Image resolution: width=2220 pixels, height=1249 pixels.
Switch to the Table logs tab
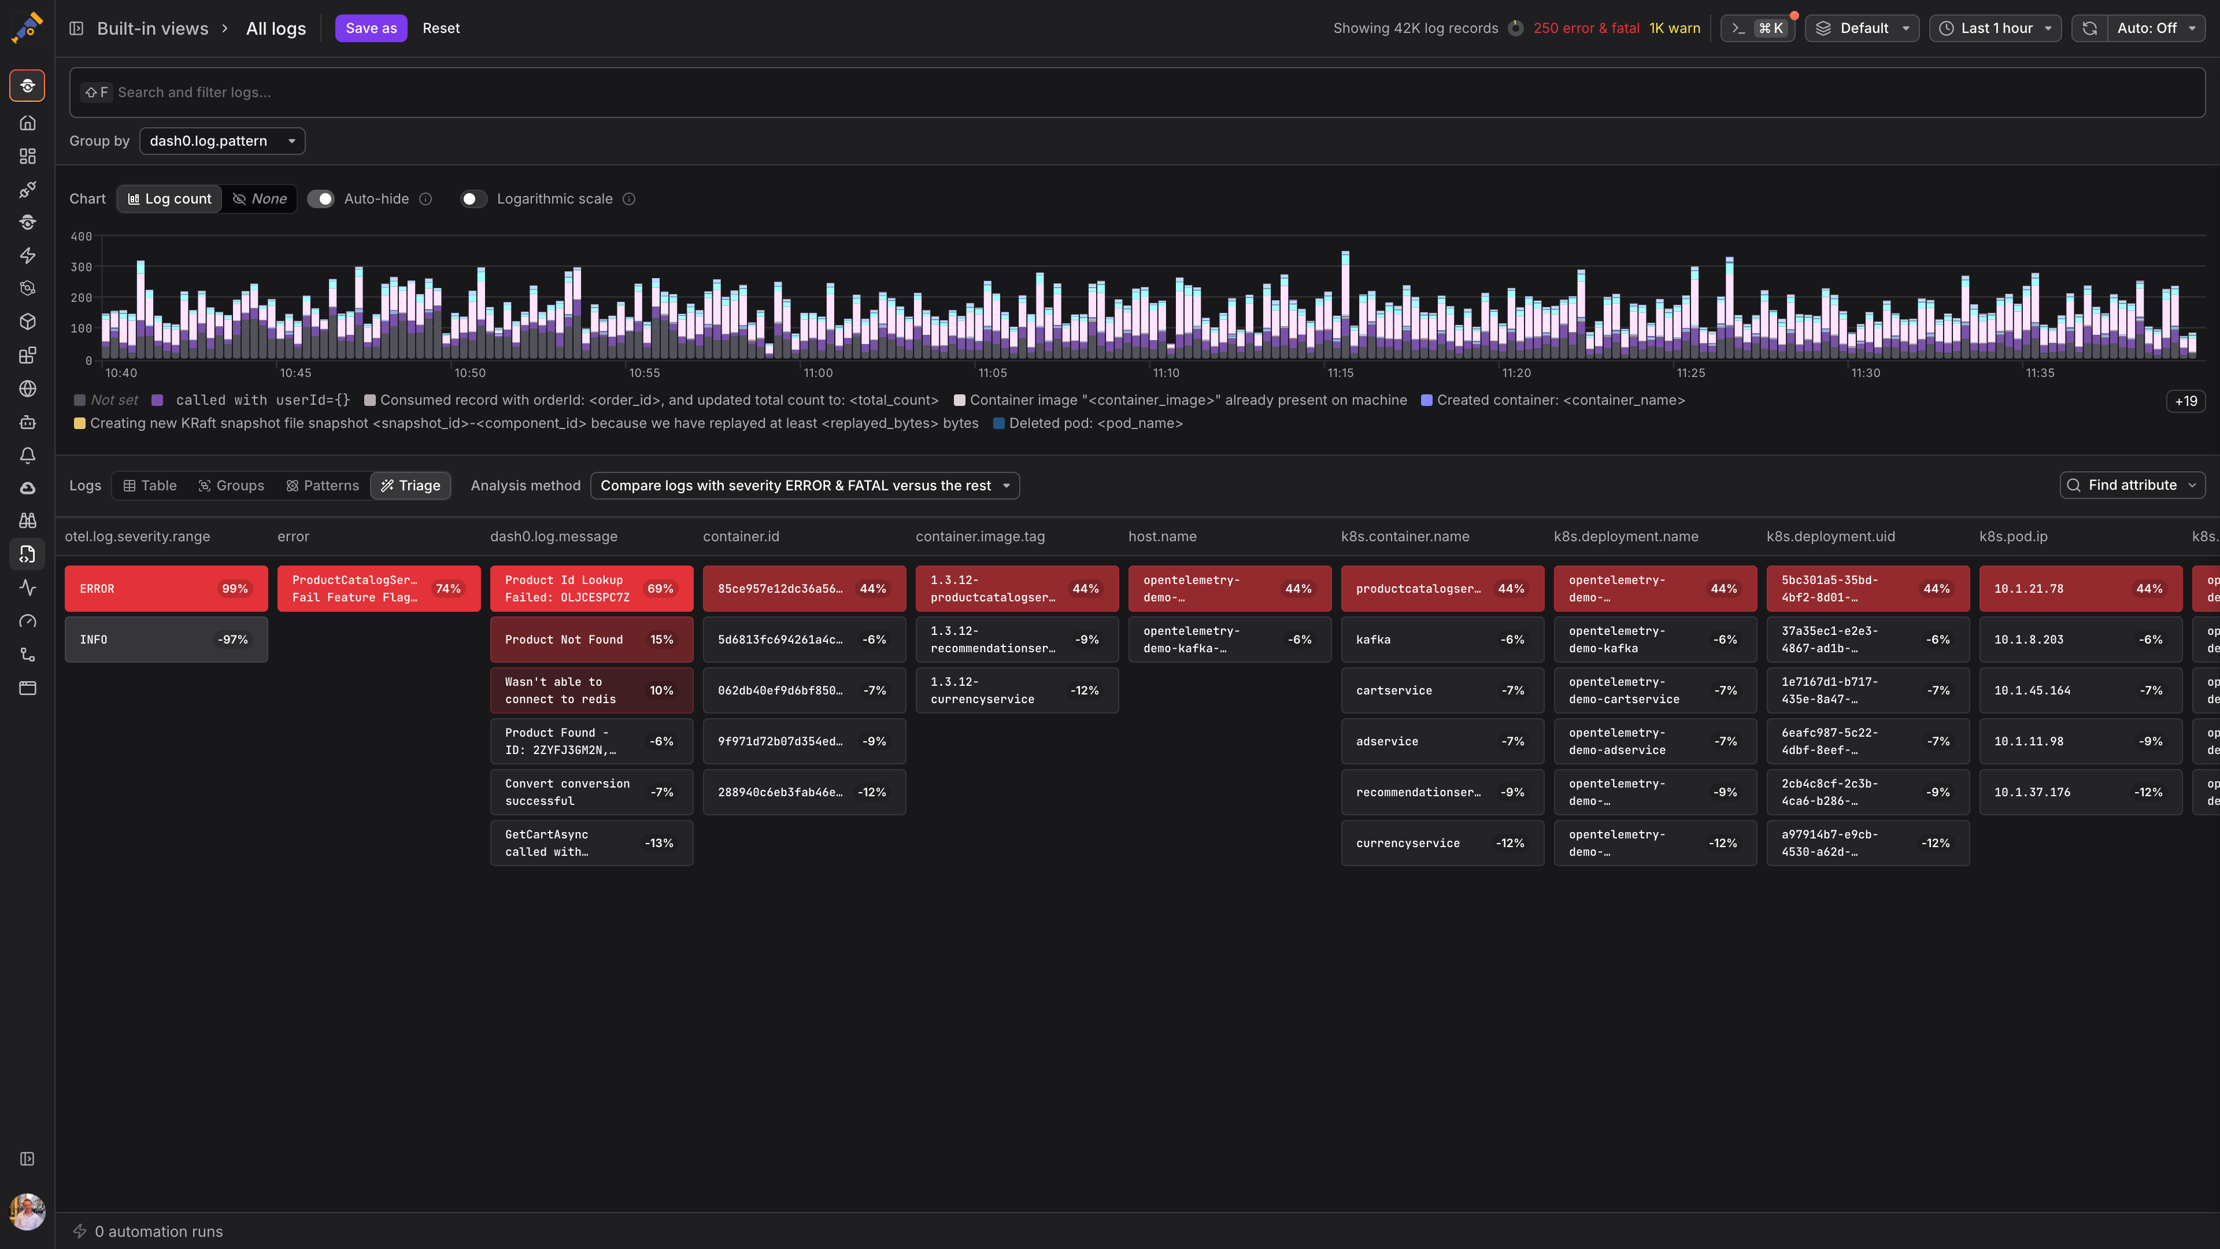150,485
